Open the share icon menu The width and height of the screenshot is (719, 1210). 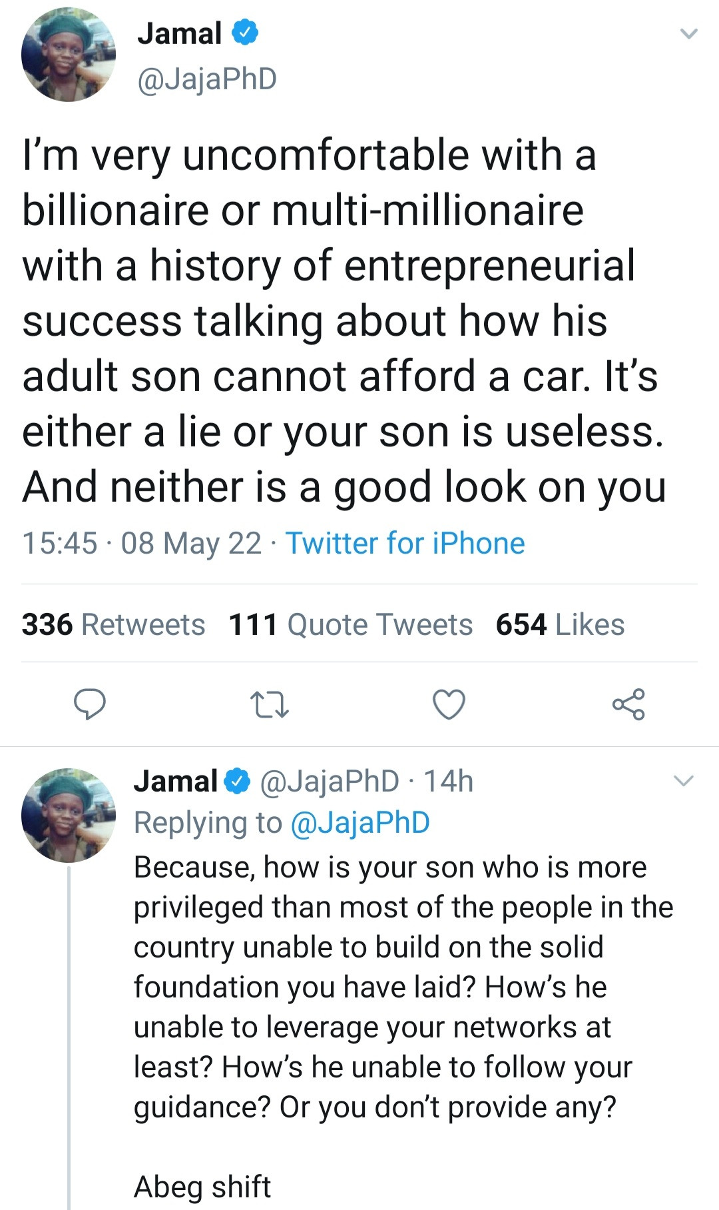click(x=628, y=704)
